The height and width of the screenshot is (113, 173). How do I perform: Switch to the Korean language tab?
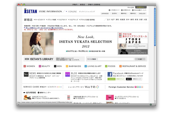click(x=114, y=14)
